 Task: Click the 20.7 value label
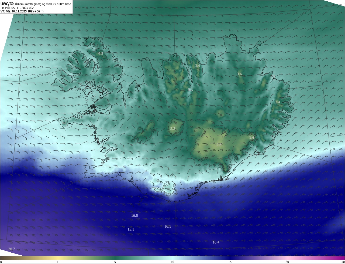pos(12,249)
